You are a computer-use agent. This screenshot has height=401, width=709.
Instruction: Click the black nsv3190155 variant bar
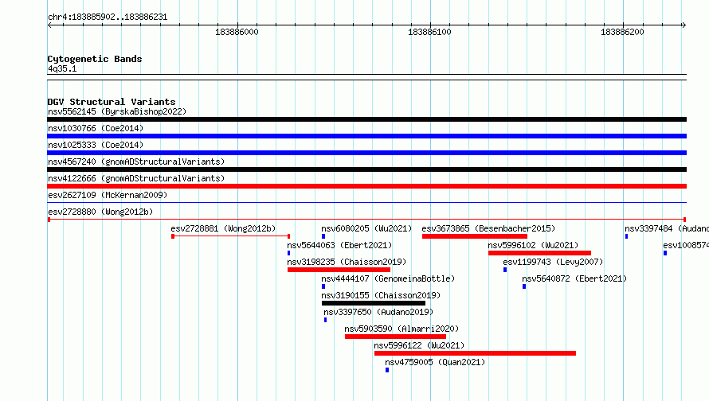tap(374, 303)
